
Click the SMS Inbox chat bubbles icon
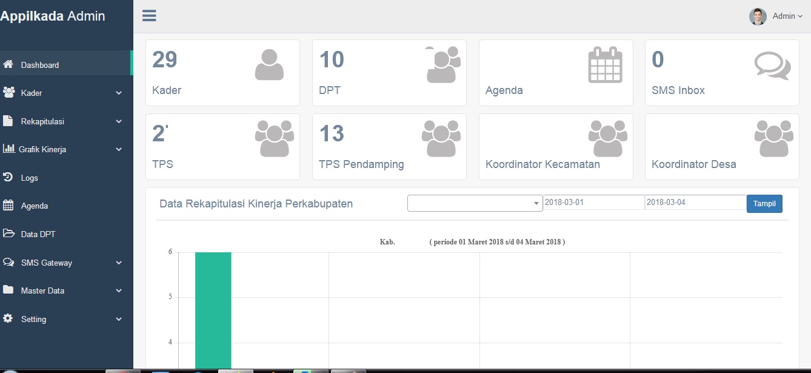coord(772,66)
